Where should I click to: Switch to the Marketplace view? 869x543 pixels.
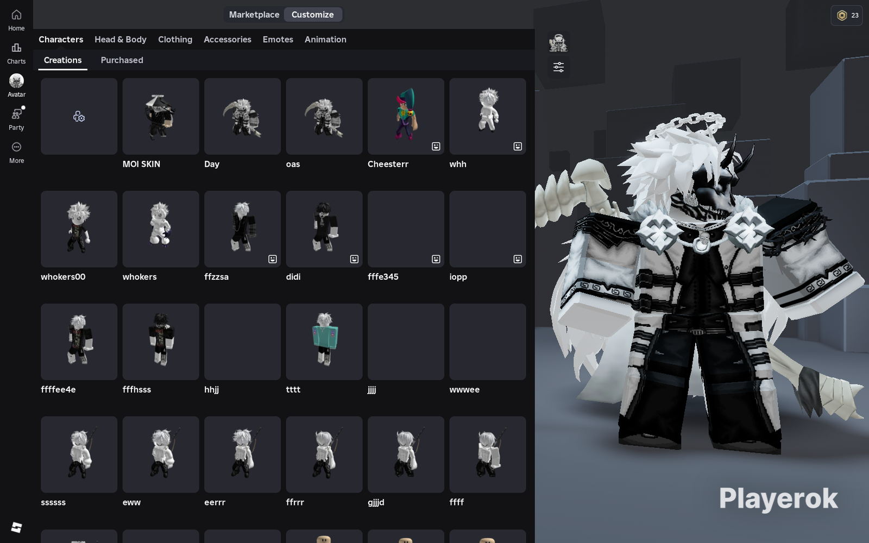pos(254,15)
